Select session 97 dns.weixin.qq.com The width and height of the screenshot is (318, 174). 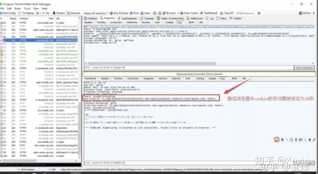coord(39,145)
